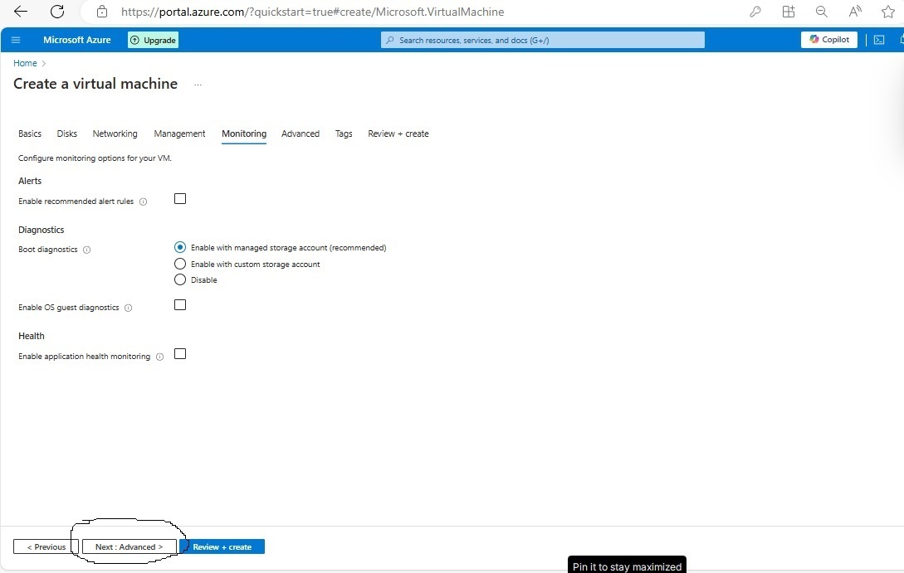904x573 pixels.
Task: Click the blue Review + create button
Action: tap(222, 546)
